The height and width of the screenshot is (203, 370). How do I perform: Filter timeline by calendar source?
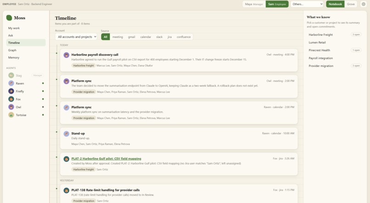146,37
